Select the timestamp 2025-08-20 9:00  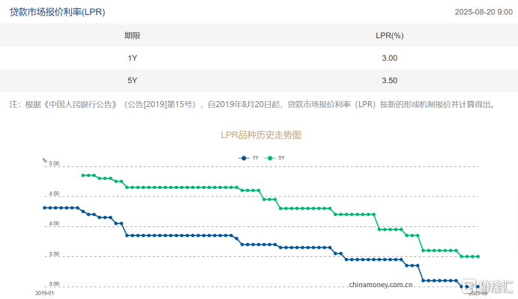(484, 12)
